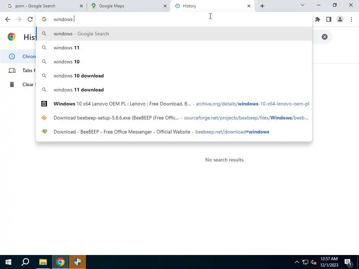This screenshot has width=359, height=269.
Task: Open the profile avatar menu
Action: tap(340, 20)
